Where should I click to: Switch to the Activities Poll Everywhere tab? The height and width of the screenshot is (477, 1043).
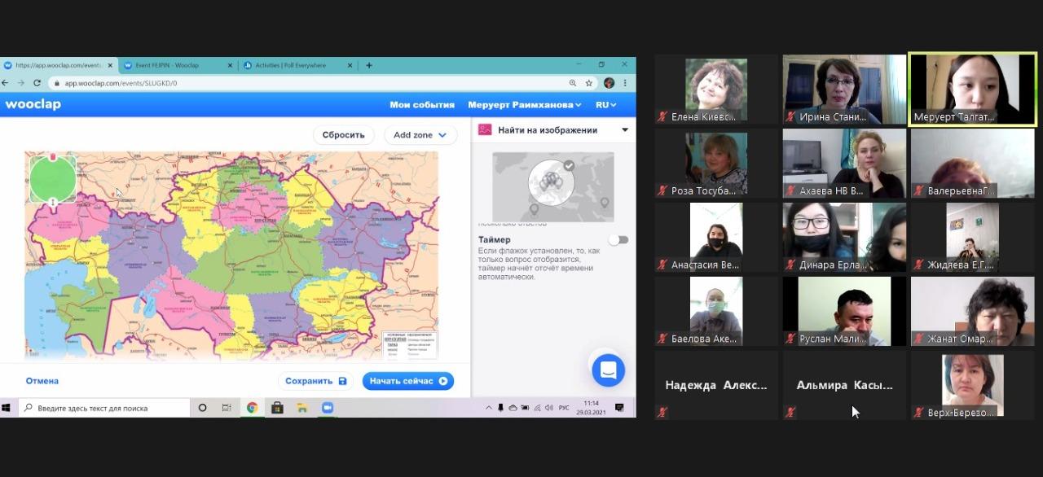point(299,65)
